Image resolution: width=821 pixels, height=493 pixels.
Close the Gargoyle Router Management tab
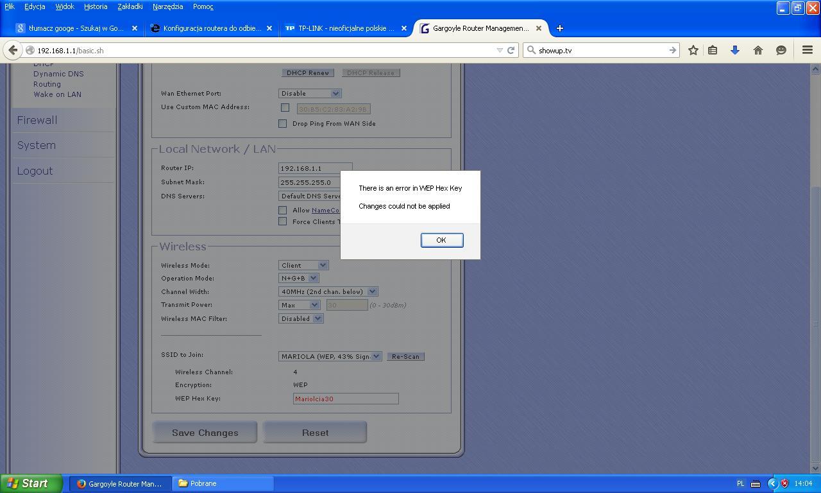pyautogui.click(x=539, y=28)
